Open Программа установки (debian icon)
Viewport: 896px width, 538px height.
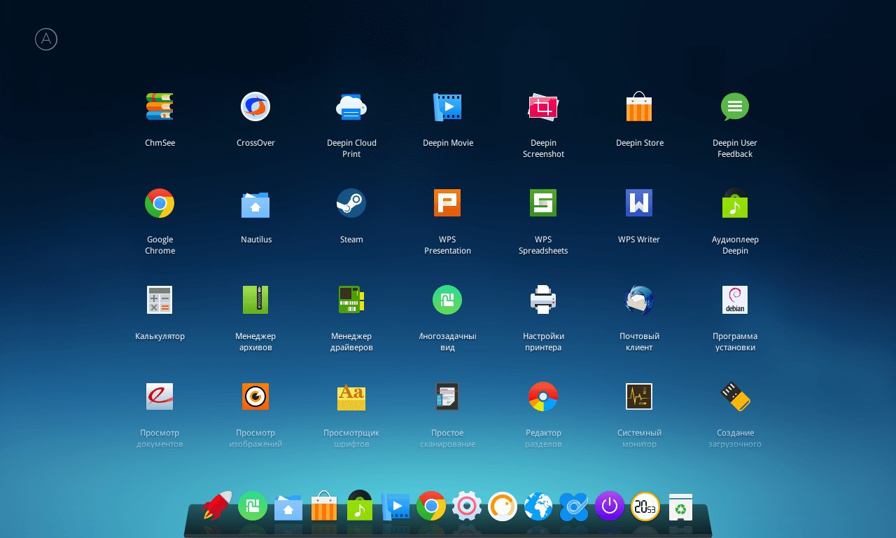click(x=735, y=300)
